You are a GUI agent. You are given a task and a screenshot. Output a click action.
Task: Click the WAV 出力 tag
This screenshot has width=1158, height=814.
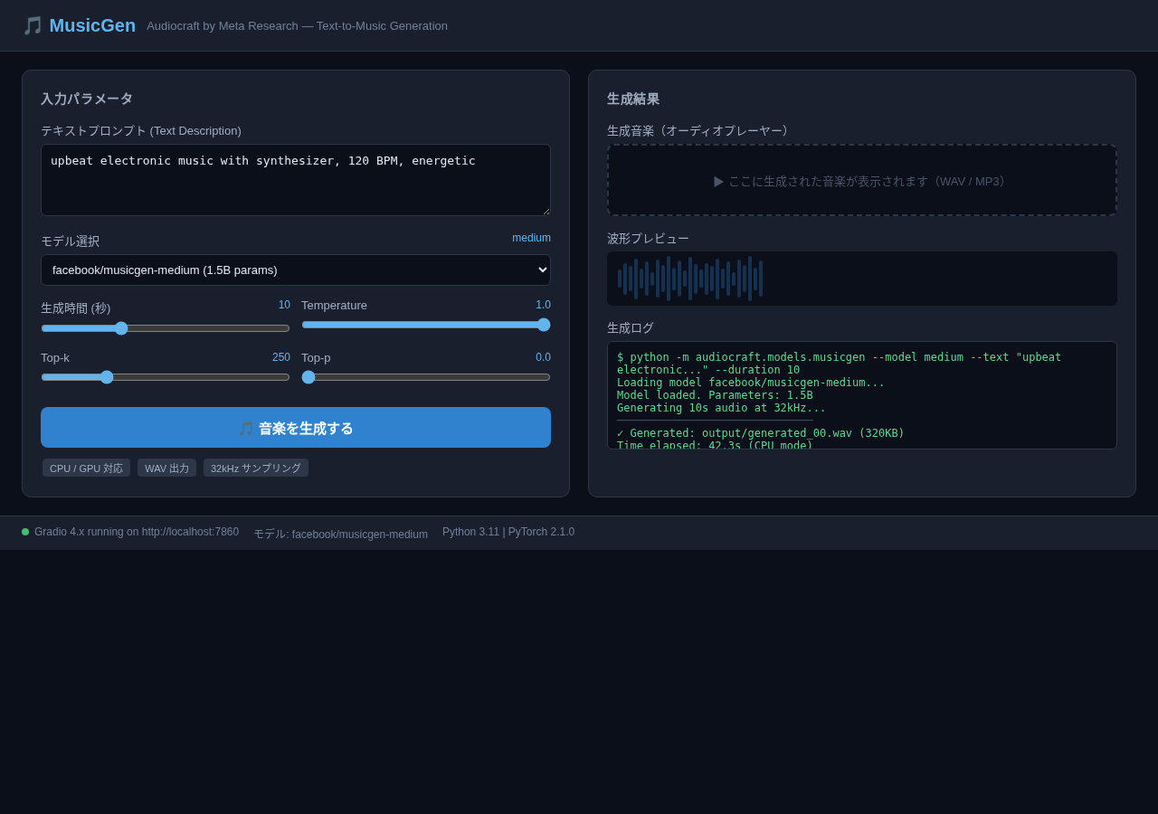166,468
